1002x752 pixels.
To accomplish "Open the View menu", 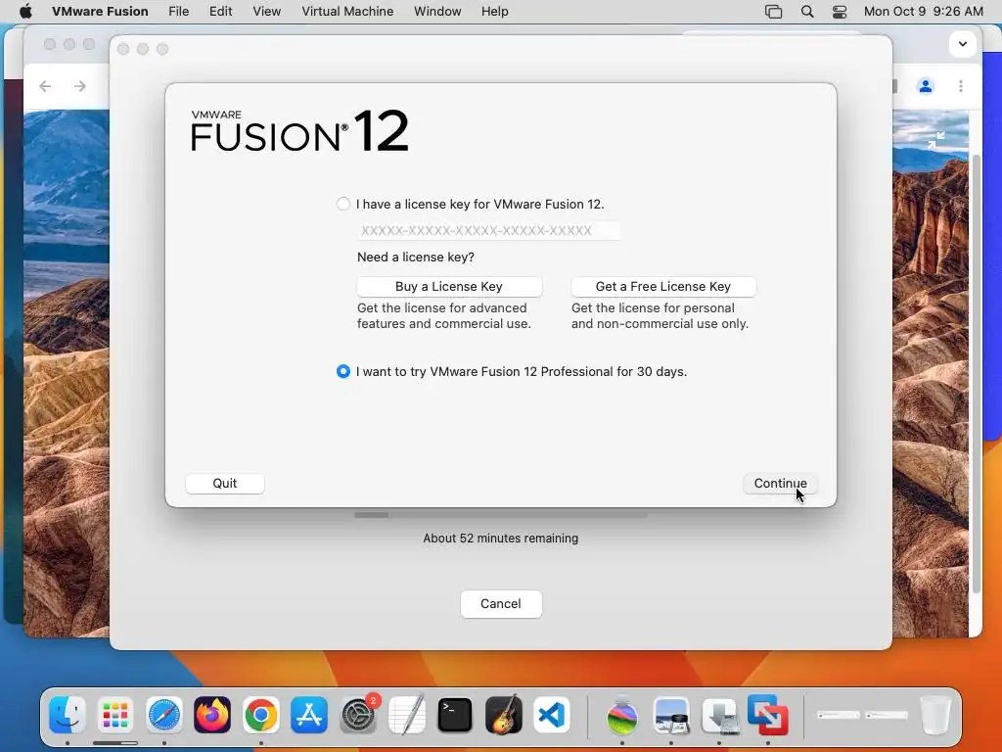I will pos(266,11).
